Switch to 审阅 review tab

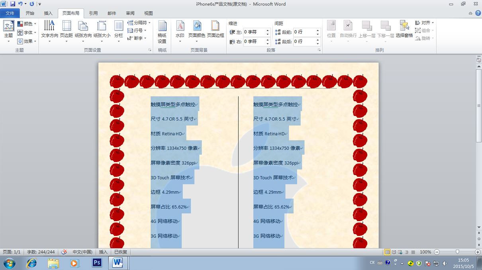pyautogui.click(x=130, y=13)
